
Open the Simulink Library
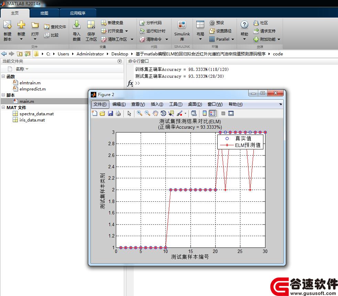182,31
